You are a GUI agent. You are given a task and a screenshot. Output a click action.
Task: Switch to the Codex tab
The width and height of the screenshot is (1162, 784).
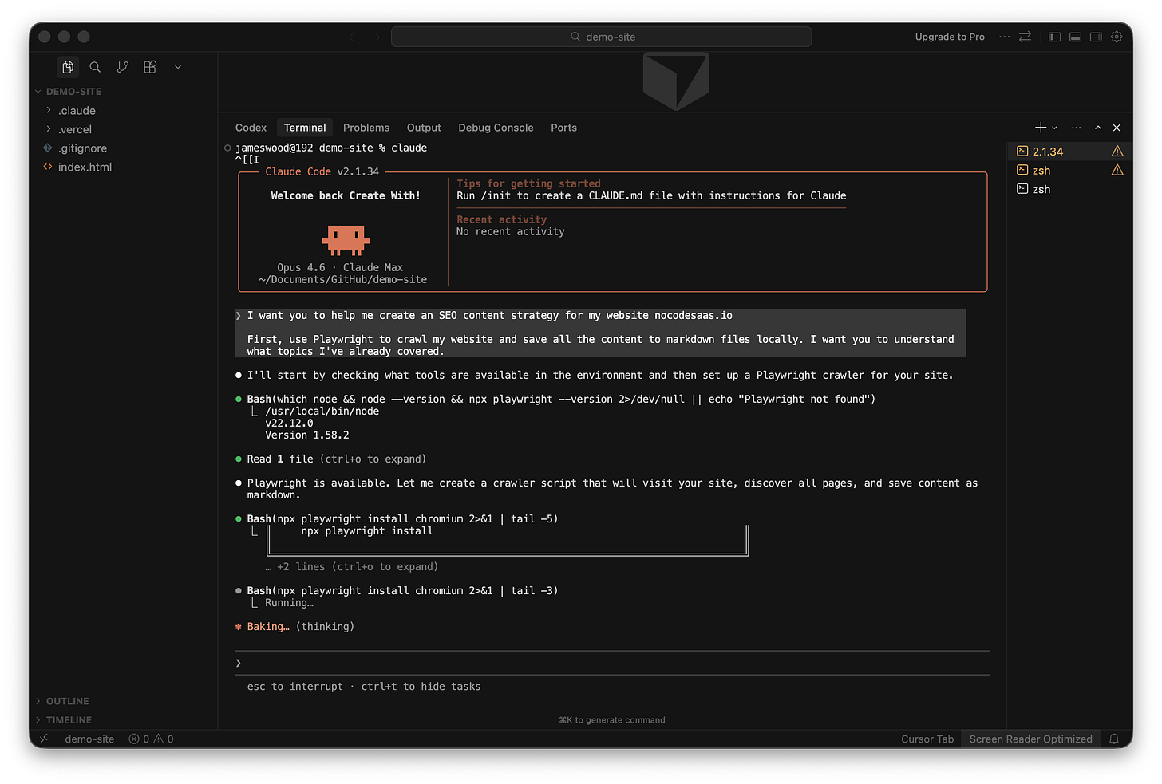pyautogui.click(x=251, y=128)
